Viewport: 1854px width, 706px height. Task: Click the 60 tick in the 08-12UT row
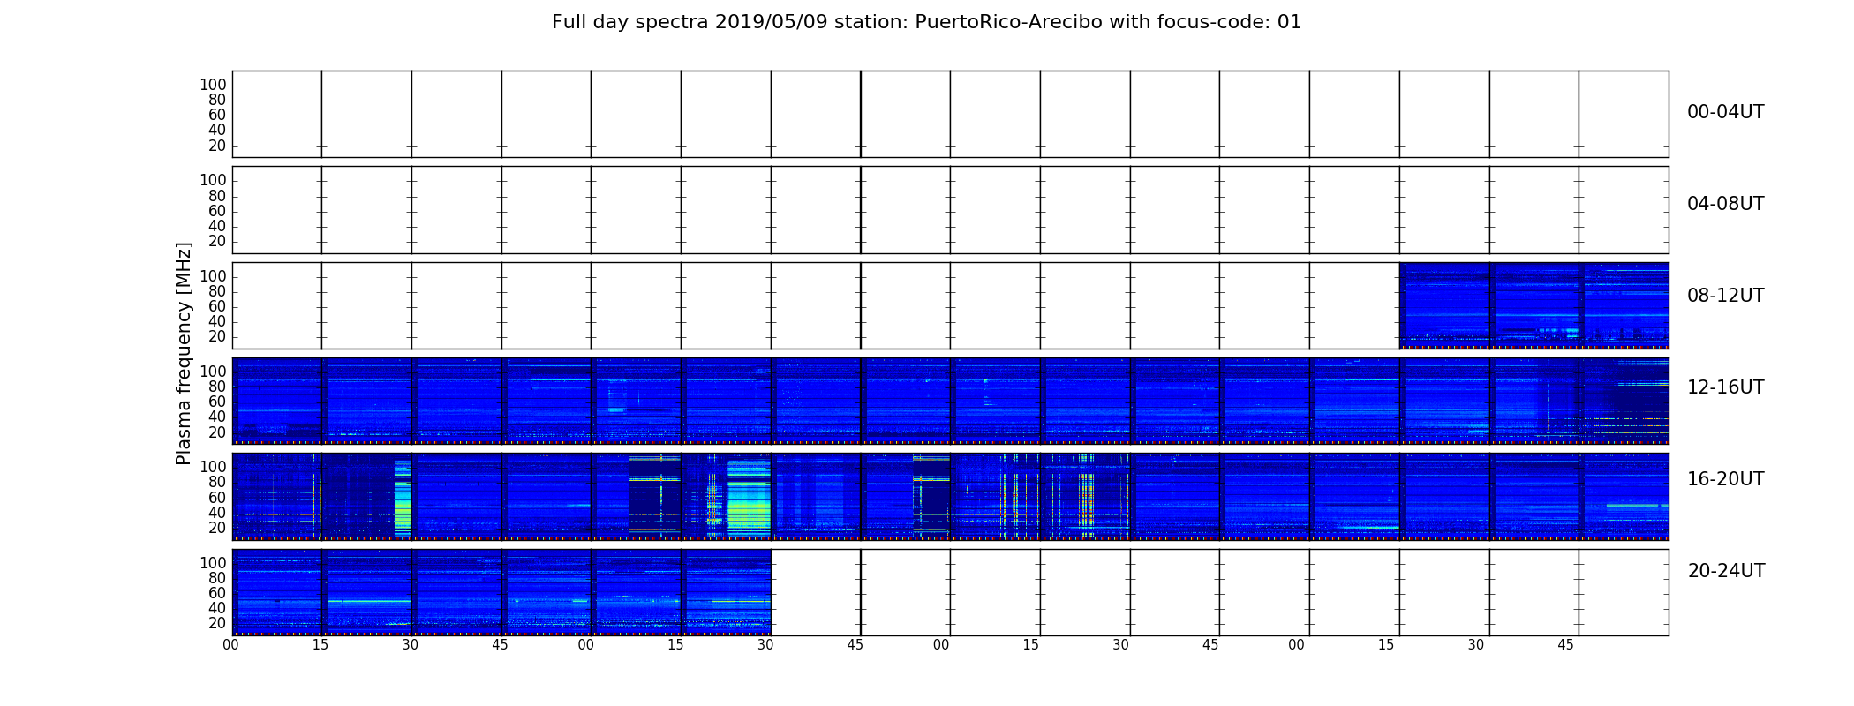tap(217, 306)
